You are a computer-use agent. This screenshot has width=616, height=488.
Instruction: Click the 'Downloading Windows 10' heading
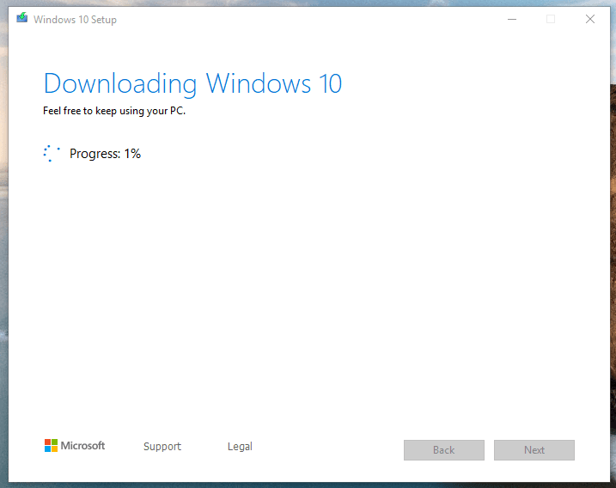coord(192,83)
